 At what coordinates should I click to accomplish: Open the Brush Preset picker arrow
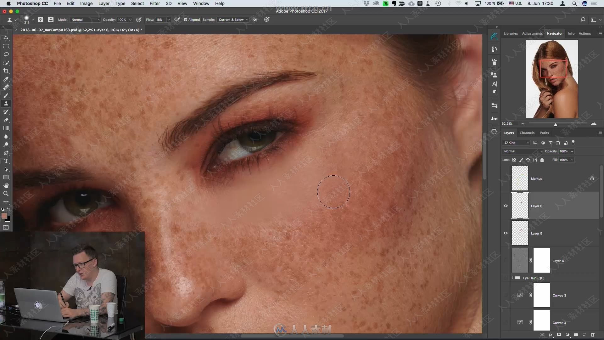point(33,20)
